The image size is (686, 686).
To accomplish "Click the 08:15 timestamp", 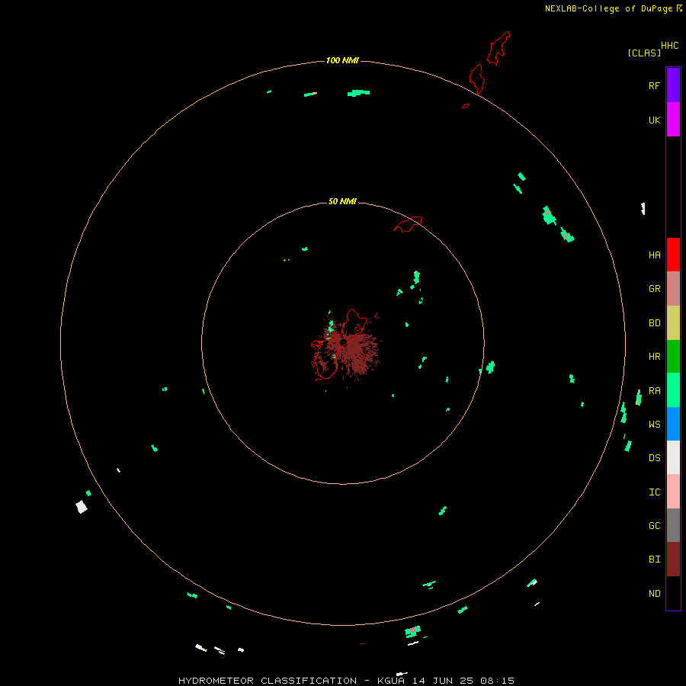I will 496,681.
